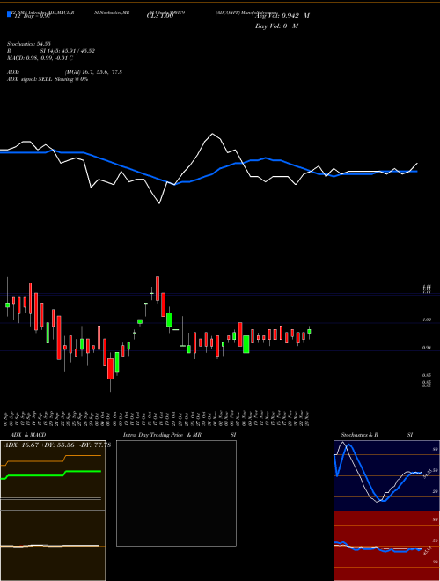Click the 'CL: 1.00' closing value
Image resolution: width=440 pixels, height=581 pixels.
(x=160, y=16)
